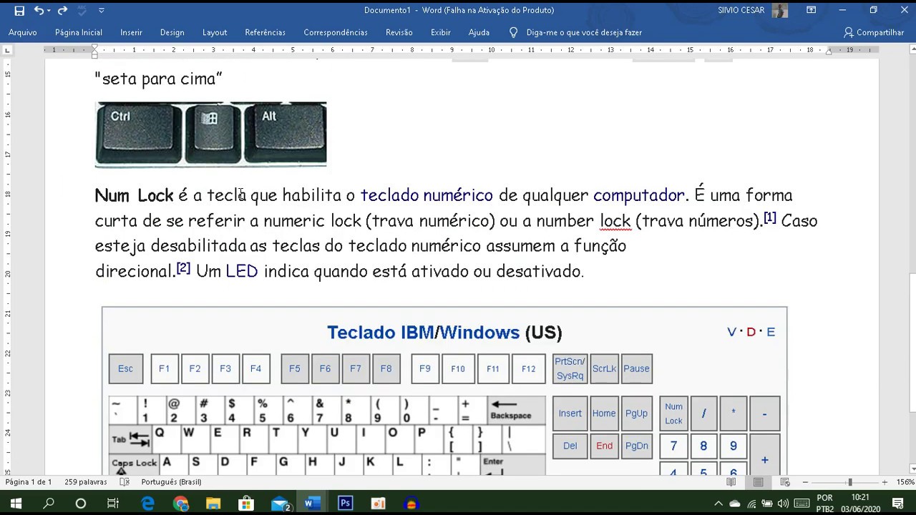Viewport: 916px width, 515px height.
Task: Open the Design ribbon tab
Action: [172, 32]
